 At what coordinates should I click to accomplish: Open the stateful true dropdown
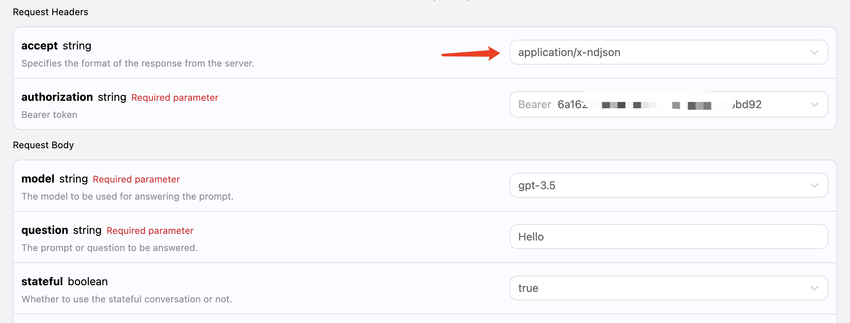669,288
